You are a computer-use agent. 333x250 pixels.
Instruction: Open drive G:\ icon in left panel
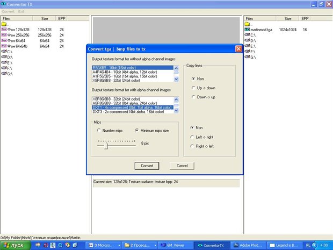pos(4,73)
